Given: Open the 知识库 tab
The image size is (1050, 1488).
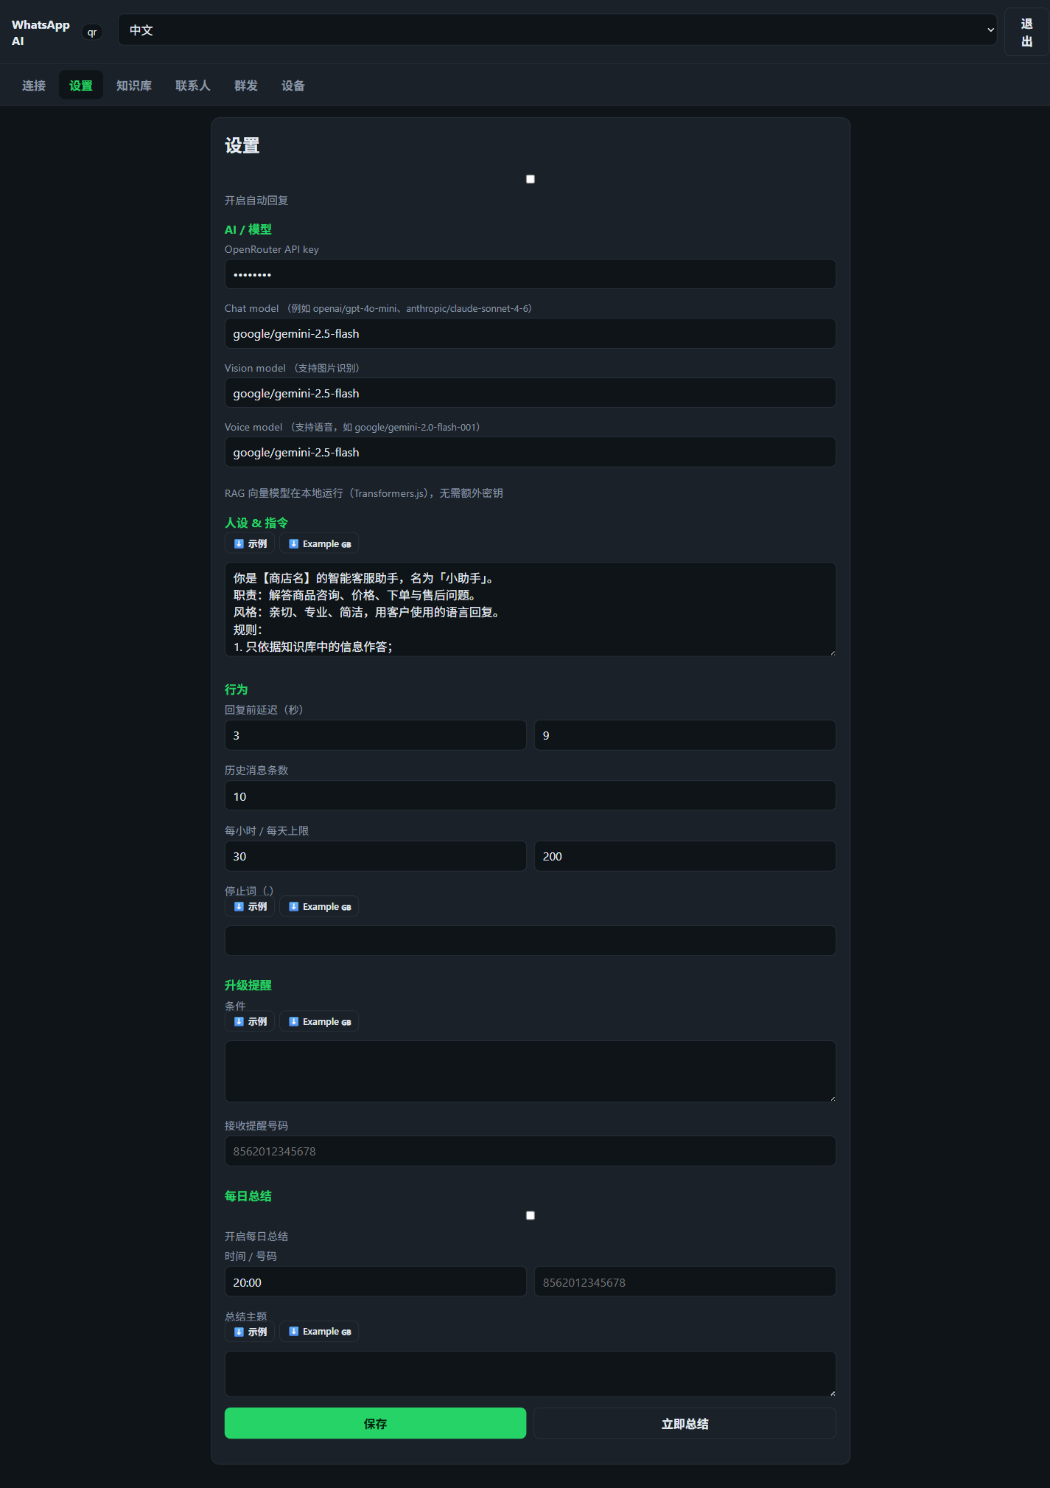Looking at the screenshot, I should [x=134, y=86].
